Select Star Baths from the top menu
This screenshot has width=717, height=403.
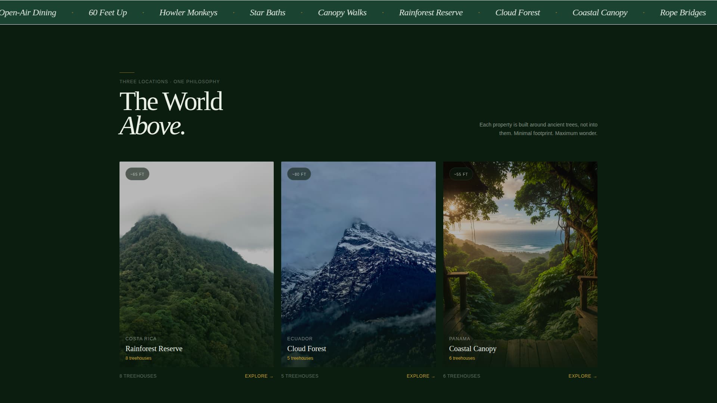pyautogui.click(x=267, y=12)
